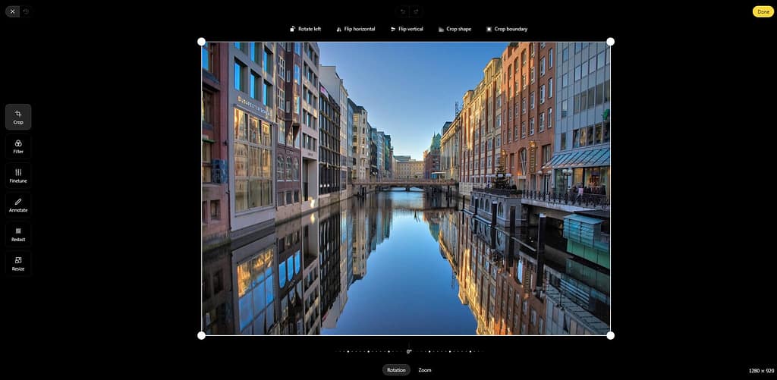
Task: Open the Redact tool
Action: point(18,234)
